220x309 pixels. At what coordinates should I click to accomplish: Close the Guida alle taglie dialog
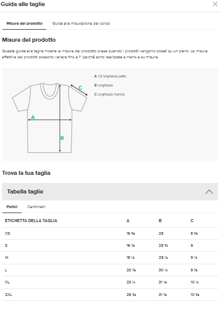pos(215,4)
